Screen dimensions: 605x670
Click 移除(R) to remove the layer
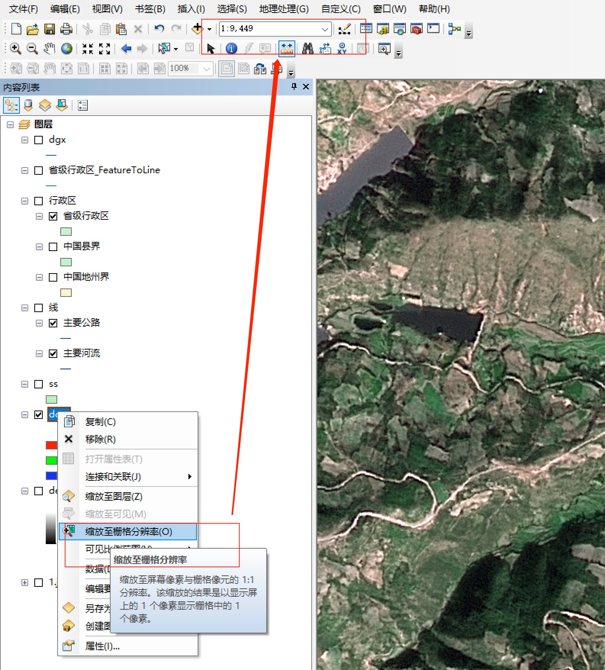pos(100,439)
